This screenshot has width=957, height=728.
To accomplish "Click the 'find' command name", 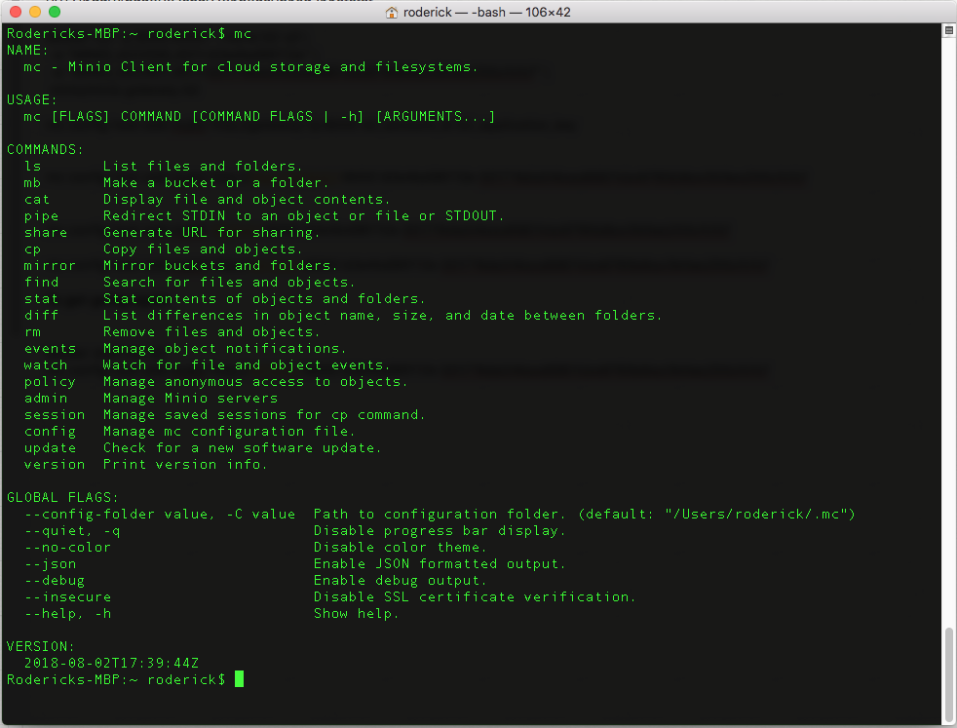I will click(42, 282).
